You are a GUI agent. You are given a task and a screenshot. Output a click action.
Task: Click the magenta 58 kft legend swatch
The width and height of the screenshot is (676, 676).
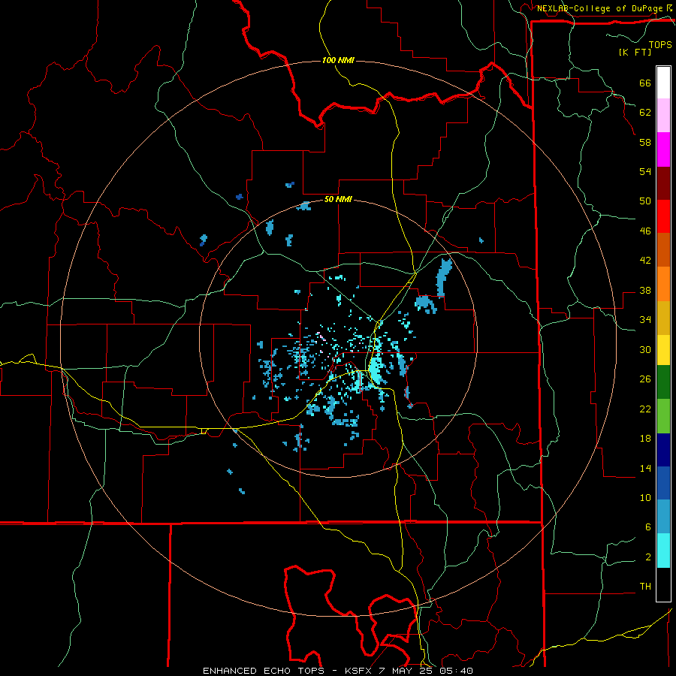(663, 149)
